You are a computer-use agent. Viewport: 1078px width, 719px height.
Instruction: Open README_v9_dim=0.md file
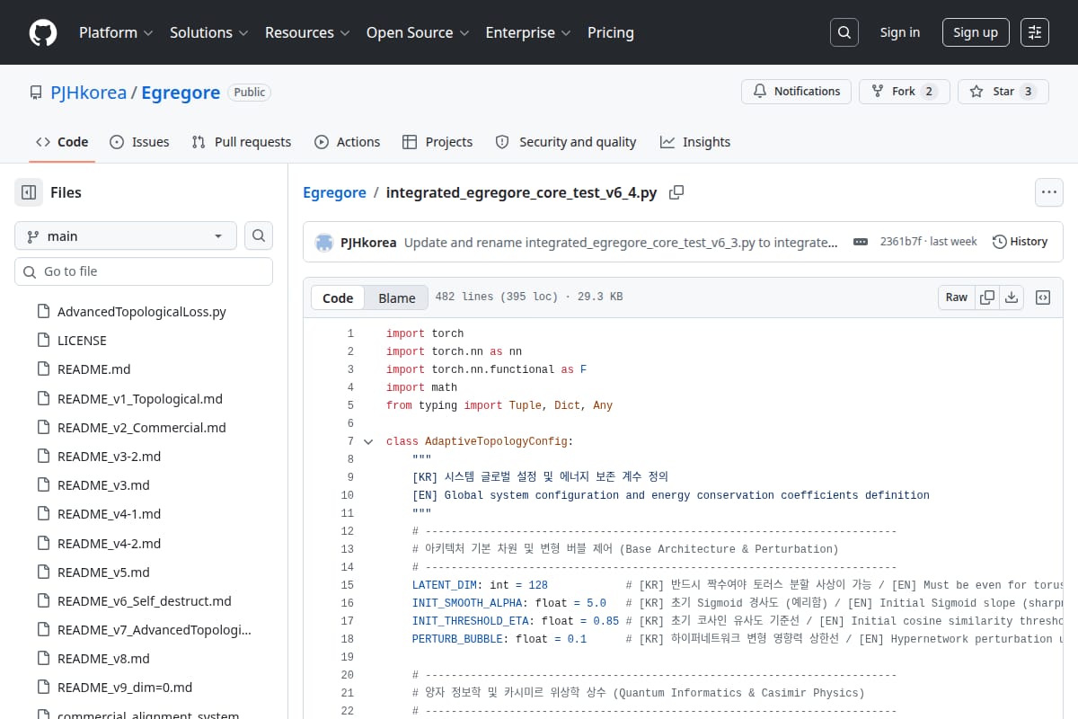pyautogui.click(x=125, y=688)
